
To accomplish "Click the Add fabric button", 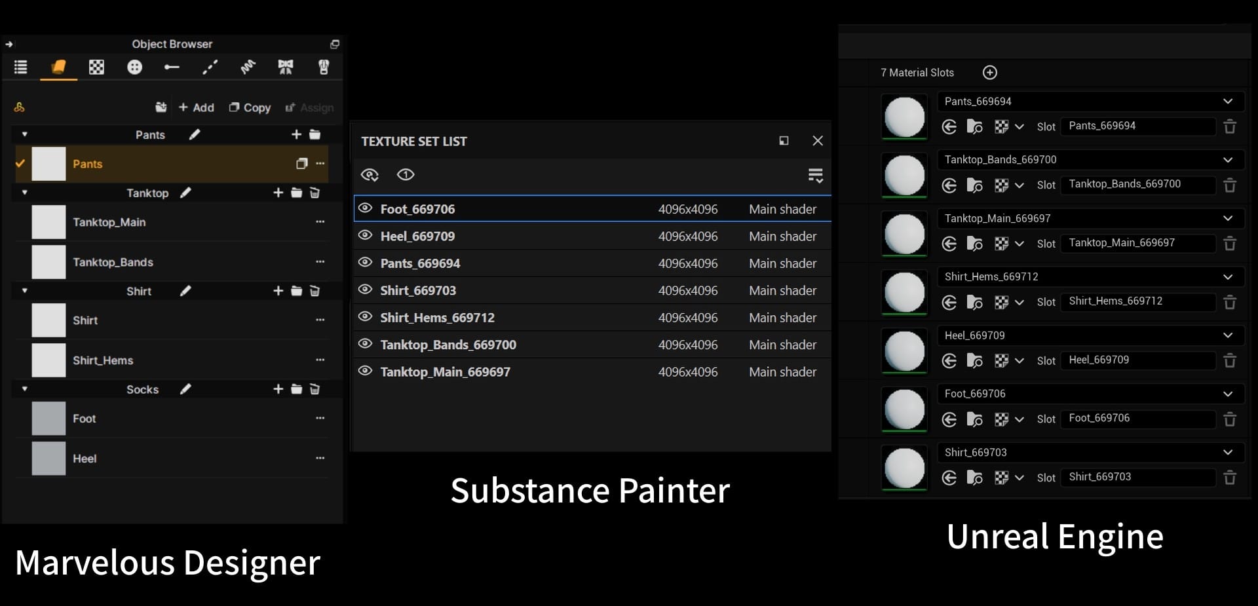I will 196,107.
